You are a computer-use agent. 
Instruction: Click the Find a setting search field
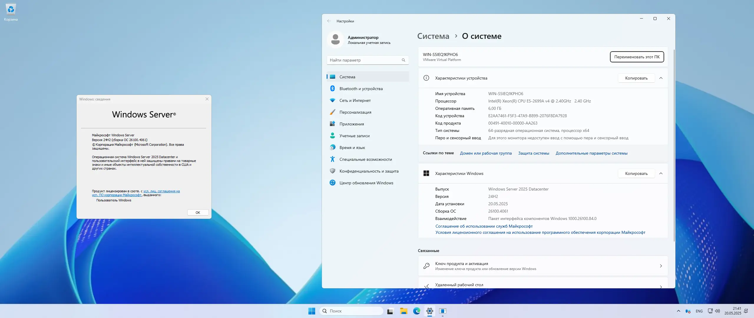coord(365,60)
